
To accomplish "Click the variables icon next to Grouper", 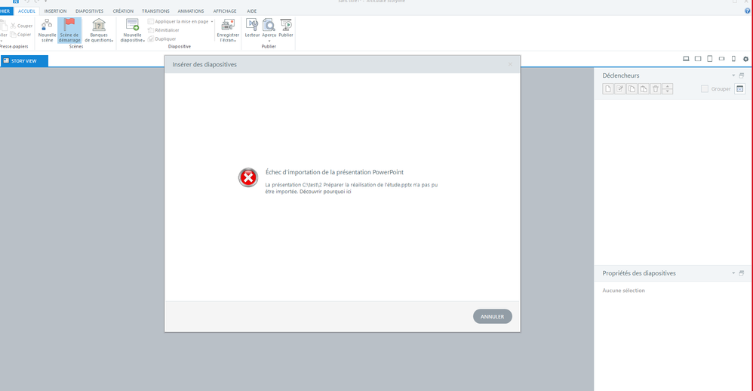I will pyautogui.click(x=740, y=89).
